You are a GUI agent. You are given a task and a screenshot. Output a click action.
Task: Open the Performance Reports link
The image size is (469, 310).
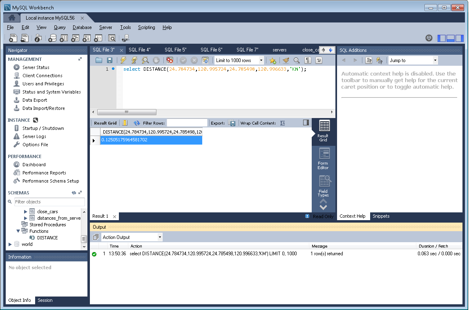click(x=44, y=173)
